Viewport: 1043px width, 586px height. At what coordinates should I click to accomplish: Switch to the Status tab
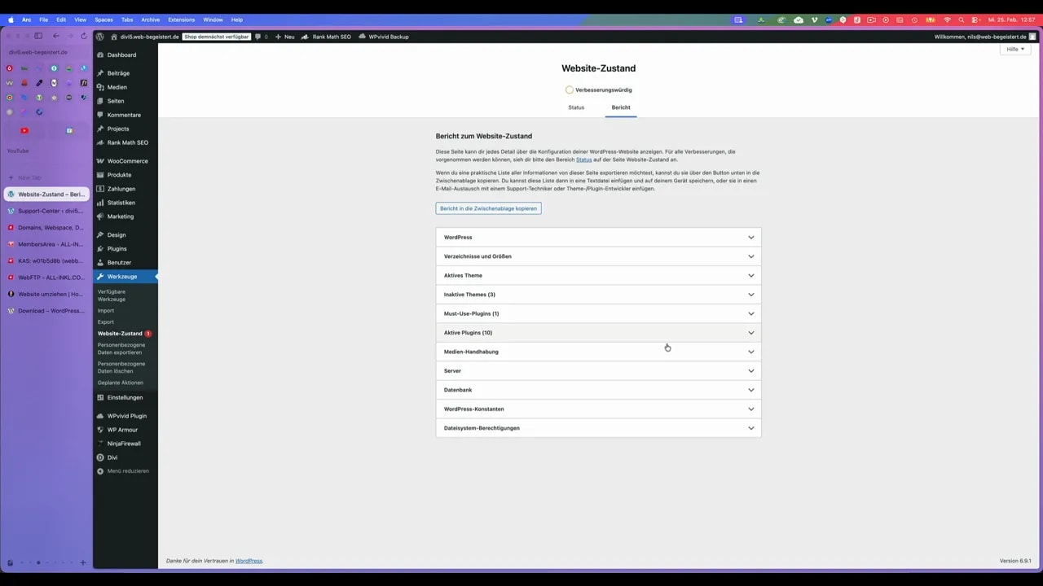tap(576, 107)
